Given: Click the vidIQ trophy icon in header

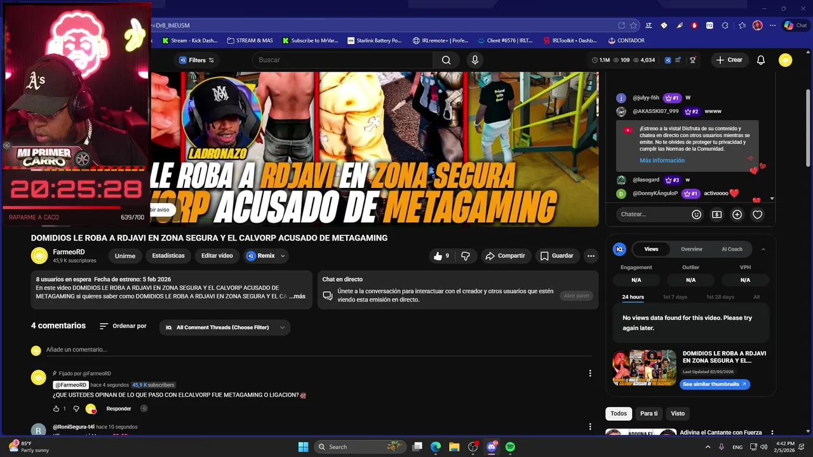Looking at the screenshot, I should (693, 60).
